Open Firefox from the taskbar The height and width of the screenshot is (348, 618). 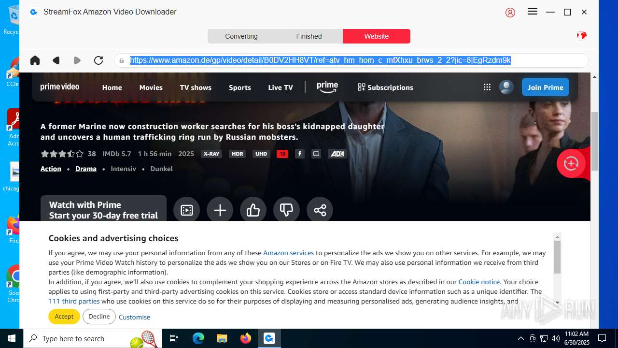coord(246,338)
